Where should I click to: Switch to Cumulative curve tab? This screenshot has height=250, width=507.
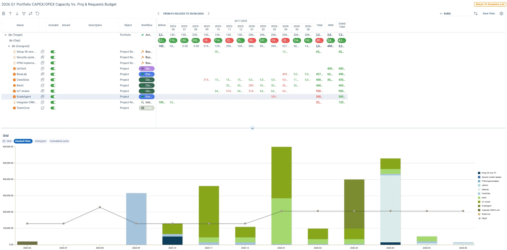(x=59, y=141)
